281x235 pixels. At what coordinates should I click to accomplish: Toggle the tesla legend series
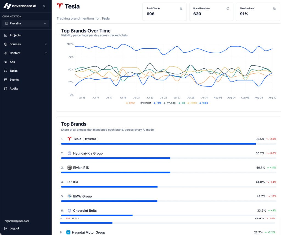203,103
